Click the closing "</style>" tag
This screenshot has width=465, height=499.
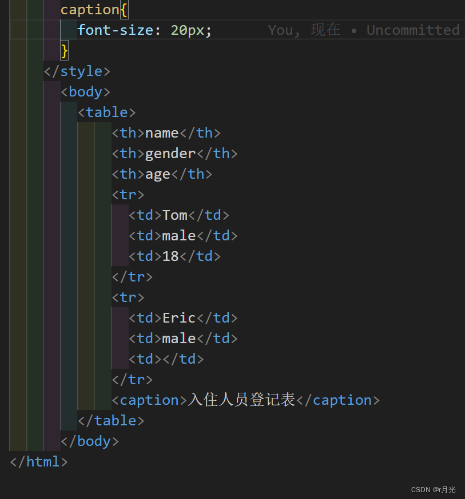pos(77,71)
